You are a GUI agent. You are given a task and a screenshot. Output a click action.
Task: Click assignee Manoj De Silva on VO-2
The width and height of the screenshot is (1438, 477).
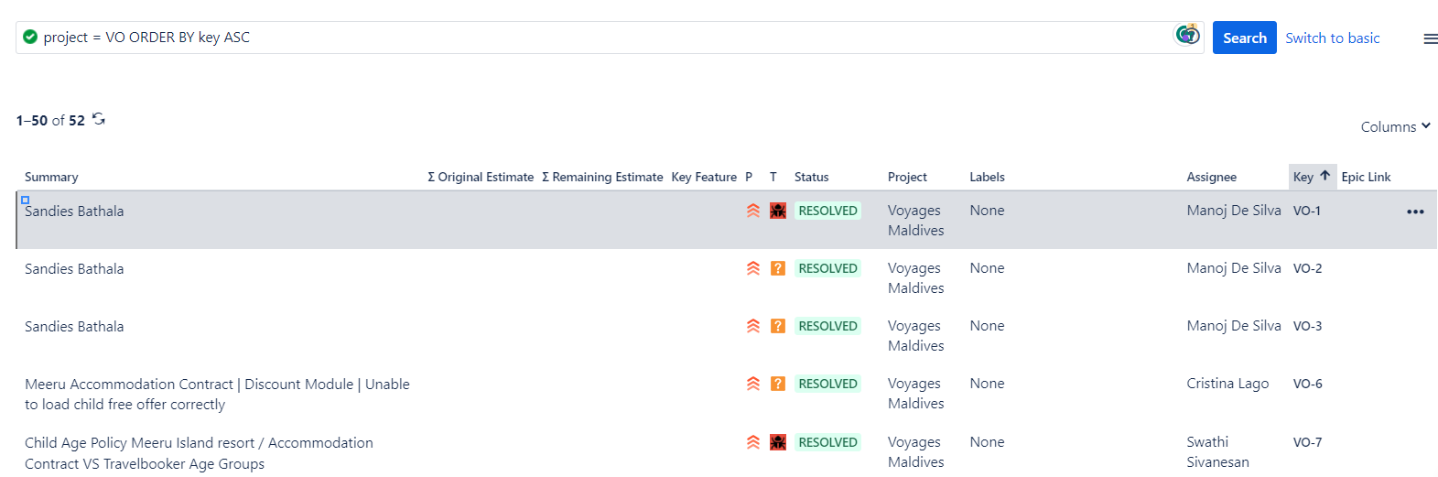1233,268
